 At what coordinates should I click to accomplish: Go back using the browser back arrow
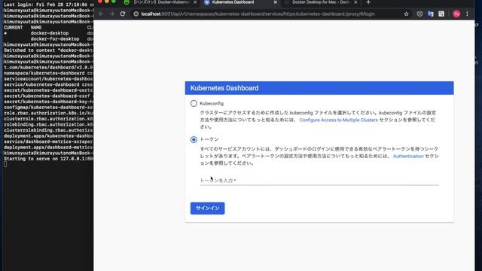[101, 14]
